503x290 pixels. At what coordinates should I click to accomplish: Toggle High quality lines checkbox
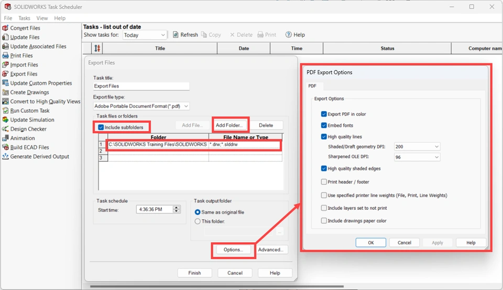(324, 136)
